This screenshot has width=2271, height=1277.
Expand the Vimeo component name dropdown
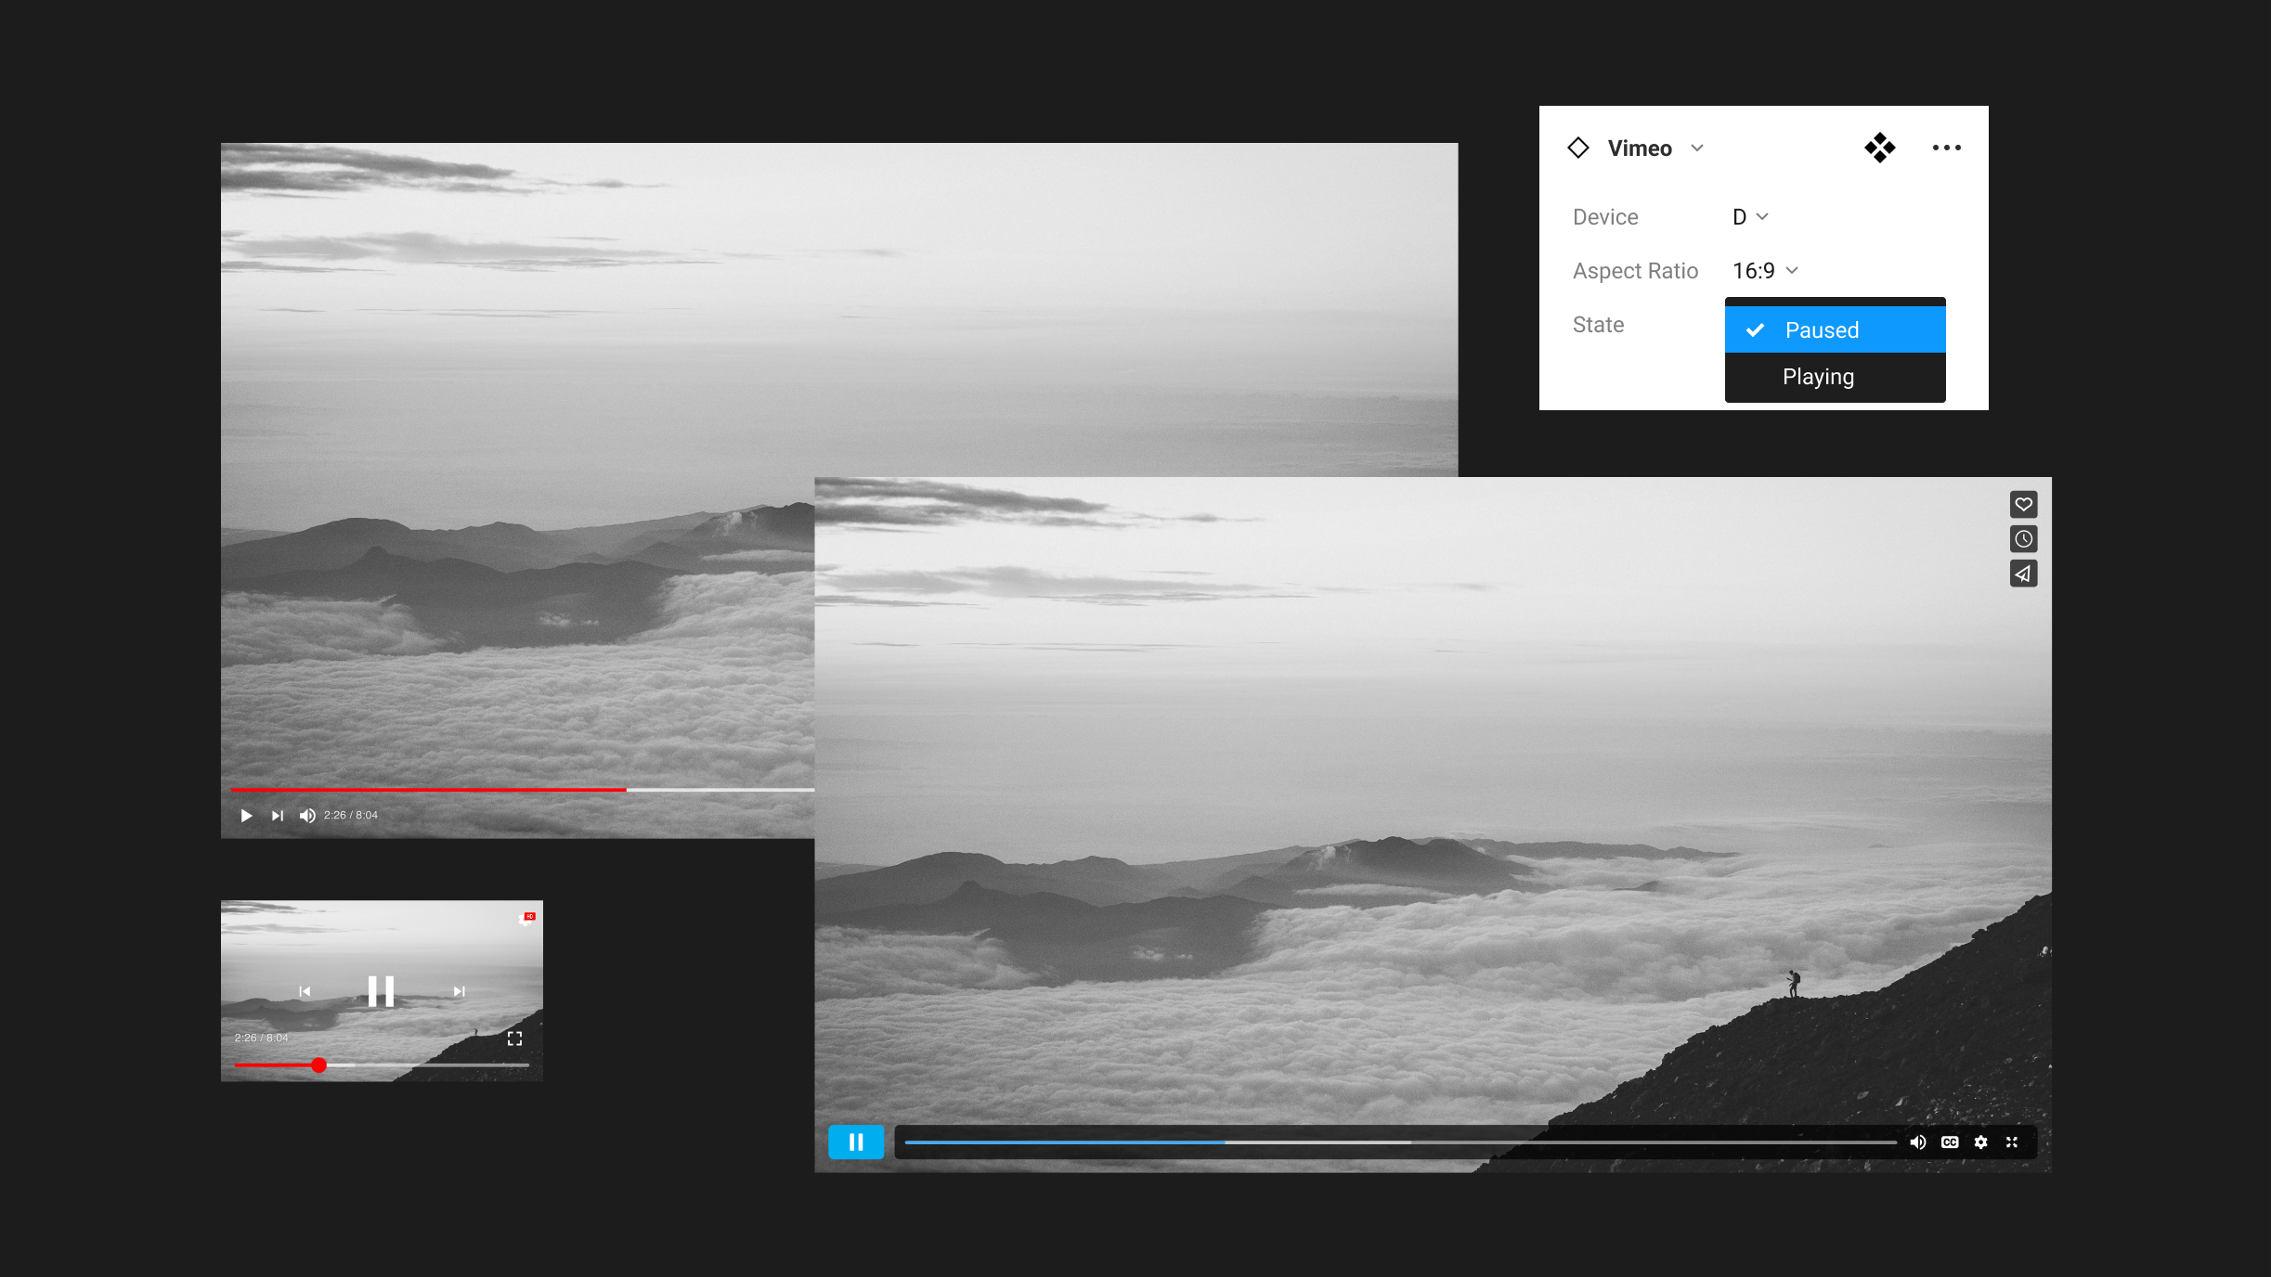point(1697,148)
